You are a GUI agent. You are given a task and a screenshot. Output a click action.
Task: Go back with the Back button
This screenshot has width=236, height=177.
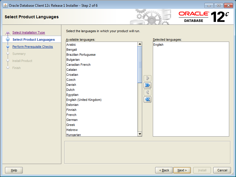pos(164,170)
